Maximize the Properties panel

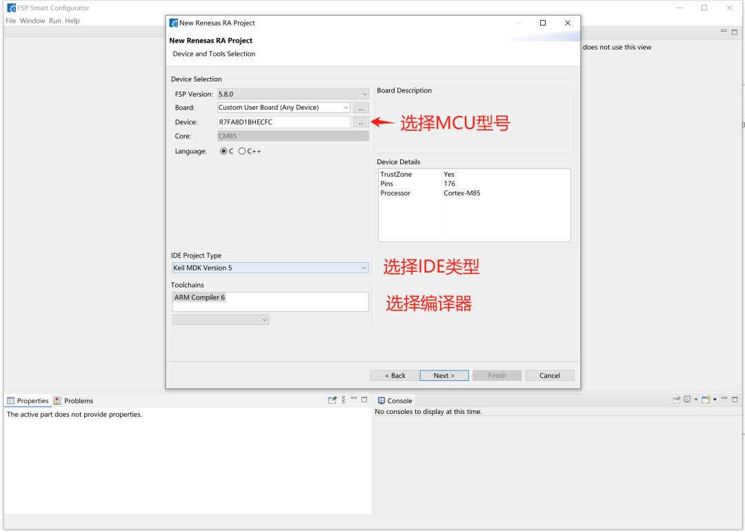pyautogui.click(x=364, y=400)
